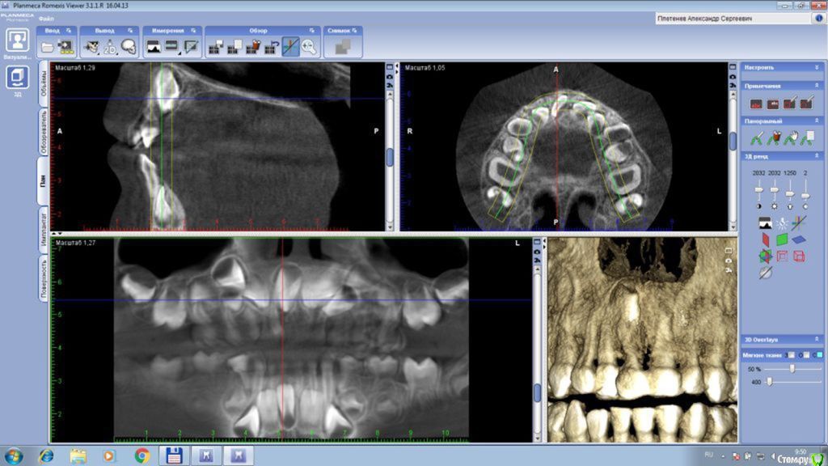Toggle the crosshair lines tool in Обзор
The image size is (828, 466).
291,47
